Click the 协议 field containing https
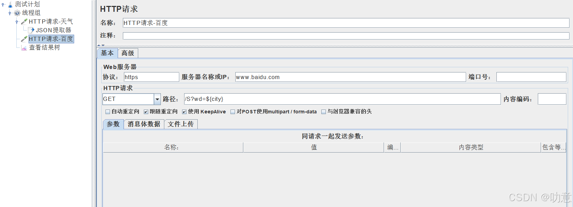573x207 pixels. tap(151, 77)
